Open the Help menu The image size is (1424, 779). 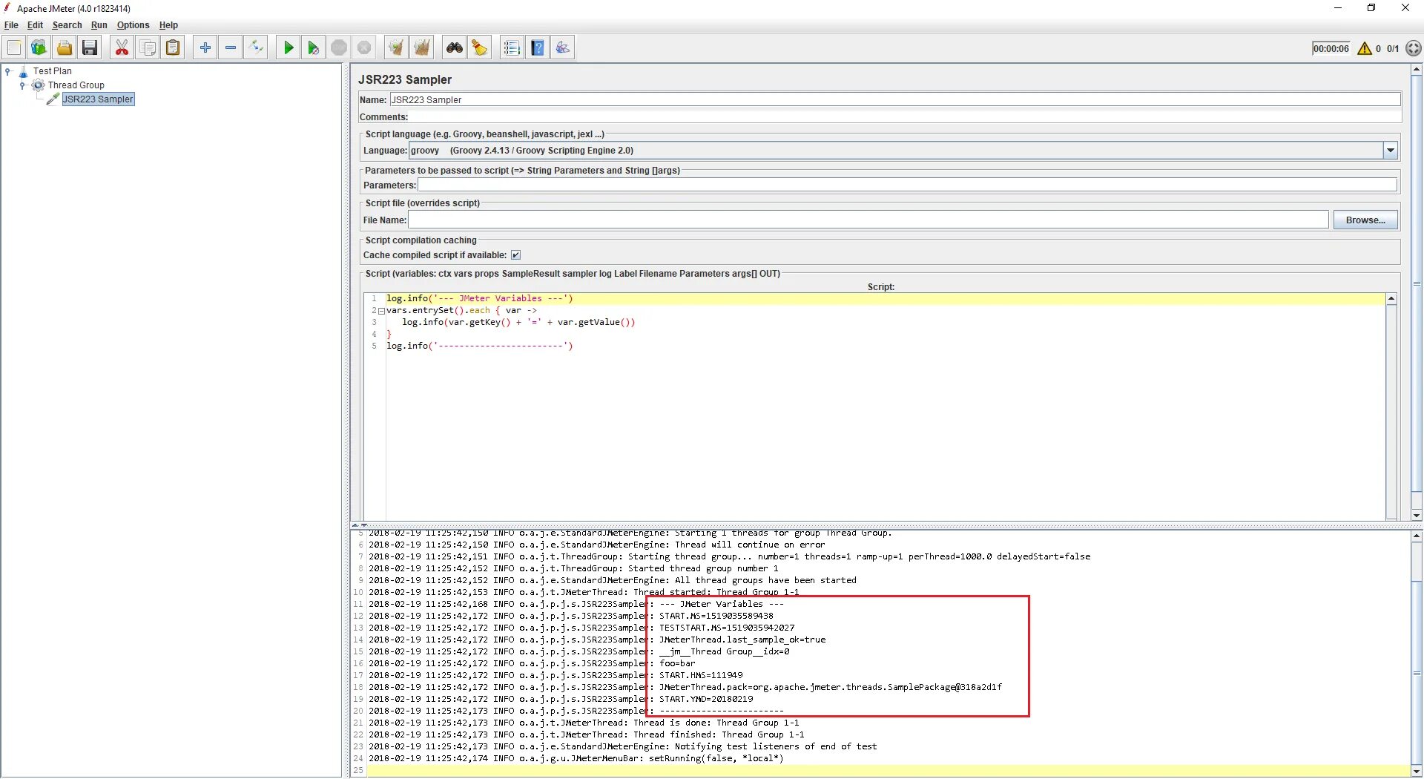(168, 25)
